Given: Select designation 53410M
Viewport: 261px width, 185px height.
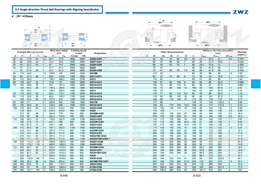Looking at the screenshot, I should click(x=94, y=73).
